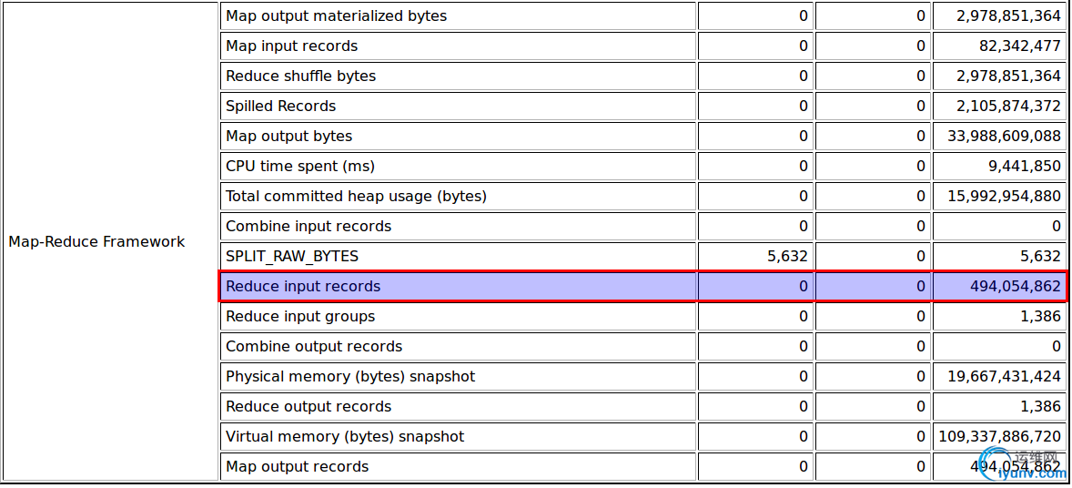Select the Map output materialized bytes row
The image size is (1072, 488).
[x=642, y=15]
